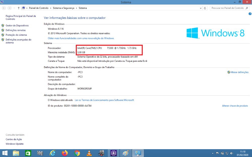Go forward with the navigation arrow

10,8
